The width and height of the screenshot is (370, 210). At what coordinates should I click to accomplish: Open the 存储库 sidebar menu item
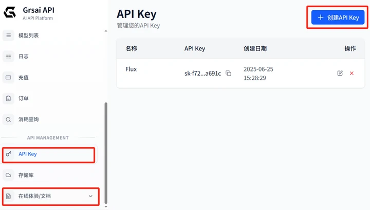(x=27, y=175)
